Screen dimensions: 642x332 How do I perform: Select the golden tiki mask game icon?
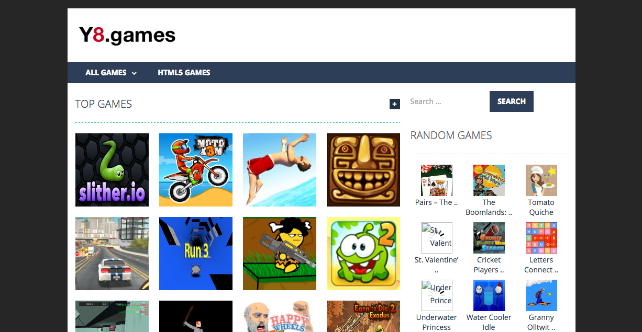click(x=363, y=170)
